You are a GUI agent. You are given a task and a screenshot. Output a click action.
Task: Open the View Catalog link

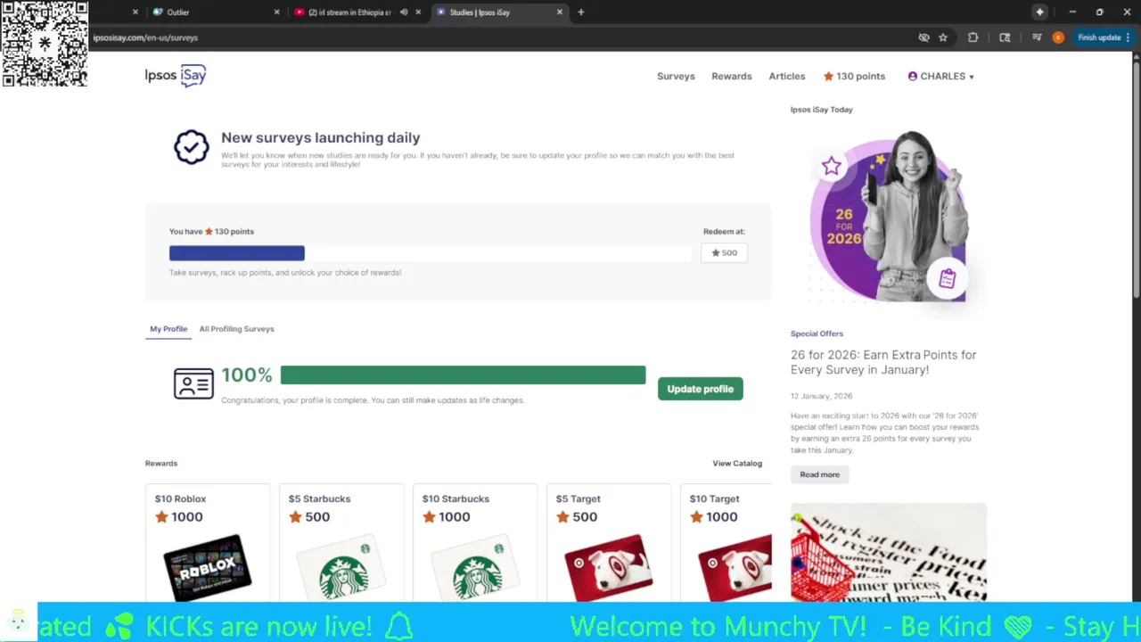click(x=737, y=464)
